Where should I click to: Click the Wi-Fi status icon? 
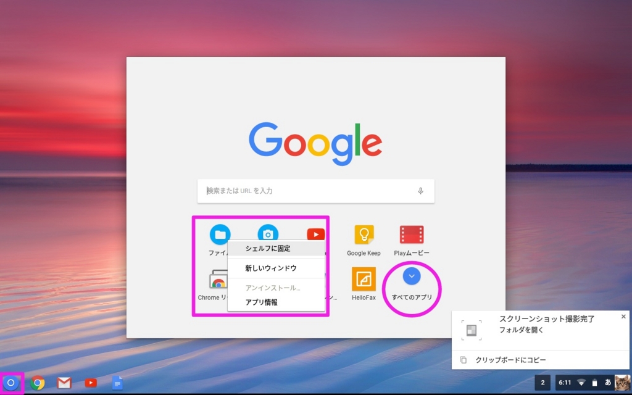point(581,383)
